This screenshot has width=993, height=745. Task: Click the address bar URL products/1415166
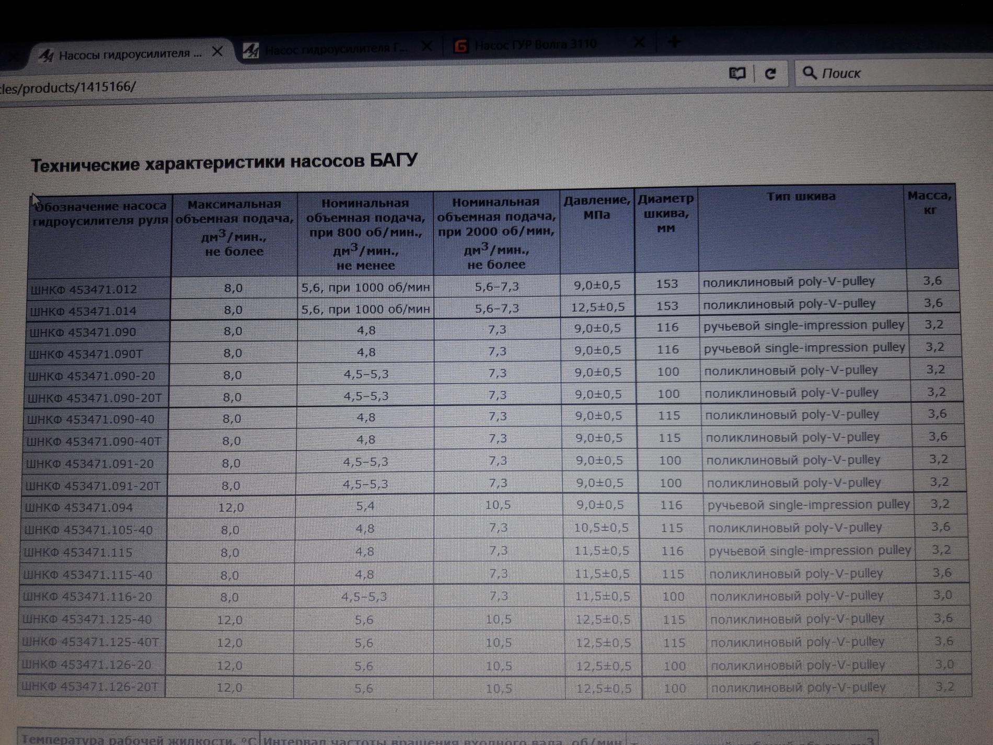[x=68, y=87]
